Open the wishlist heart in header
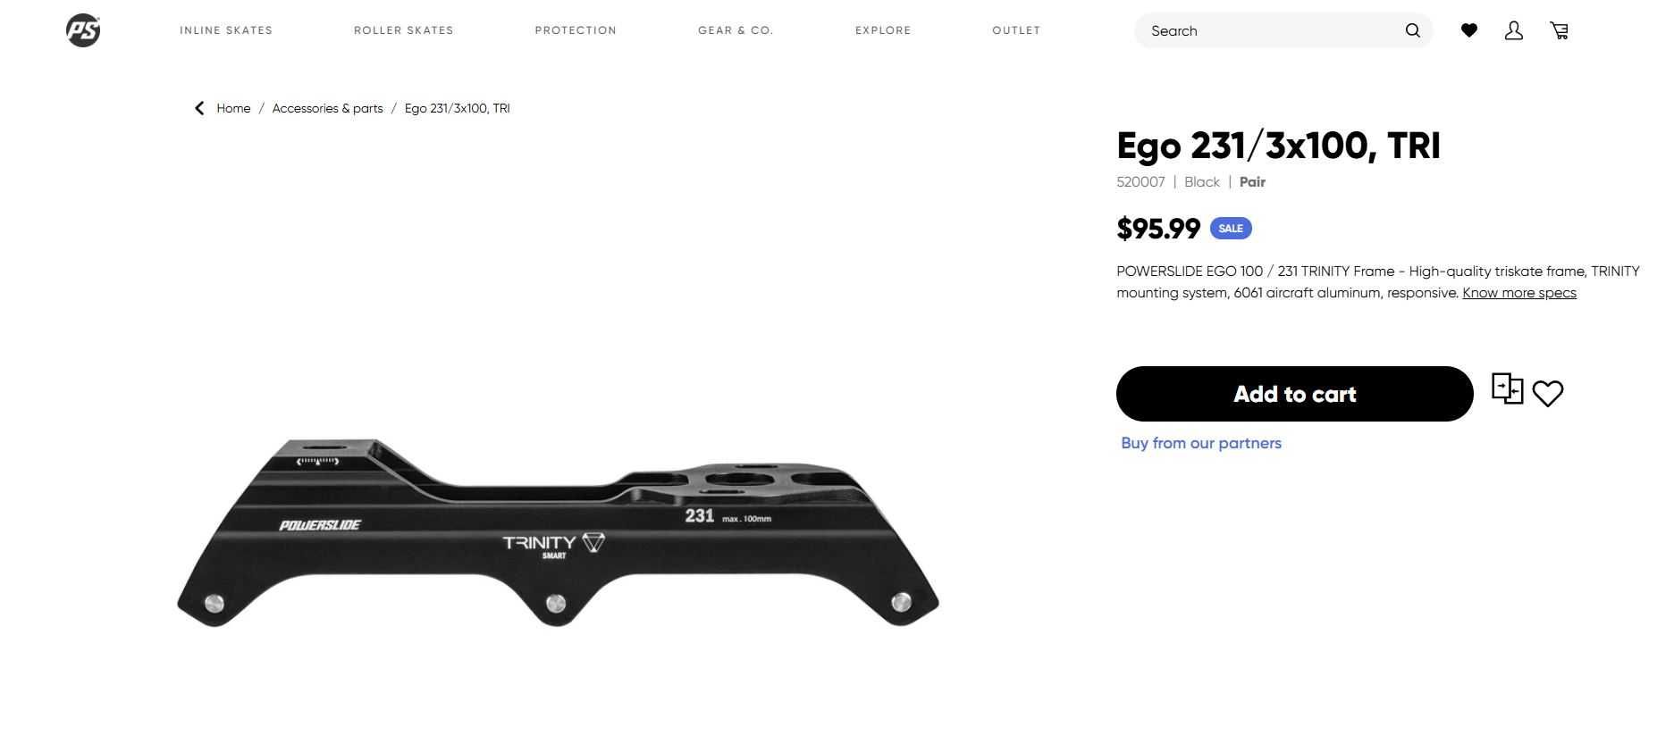The image size is (1657, 752). tap(1468, 30)
